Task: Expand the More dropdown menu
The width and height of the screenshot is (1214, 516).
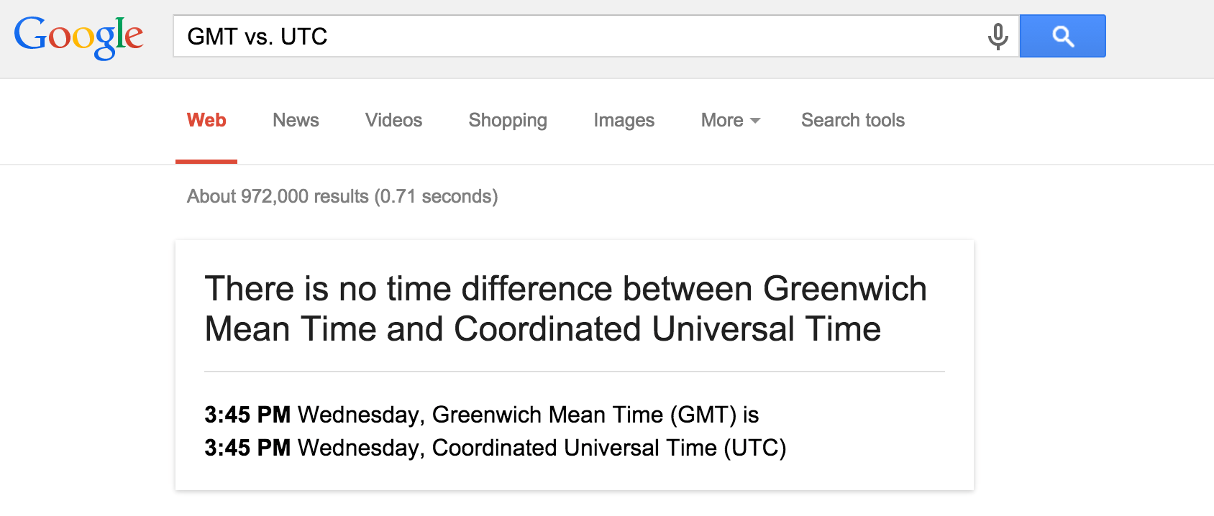Action: tap(730, 120)
